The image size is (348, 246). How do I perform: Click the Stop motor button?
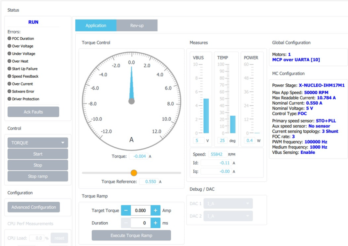(38, 165)
